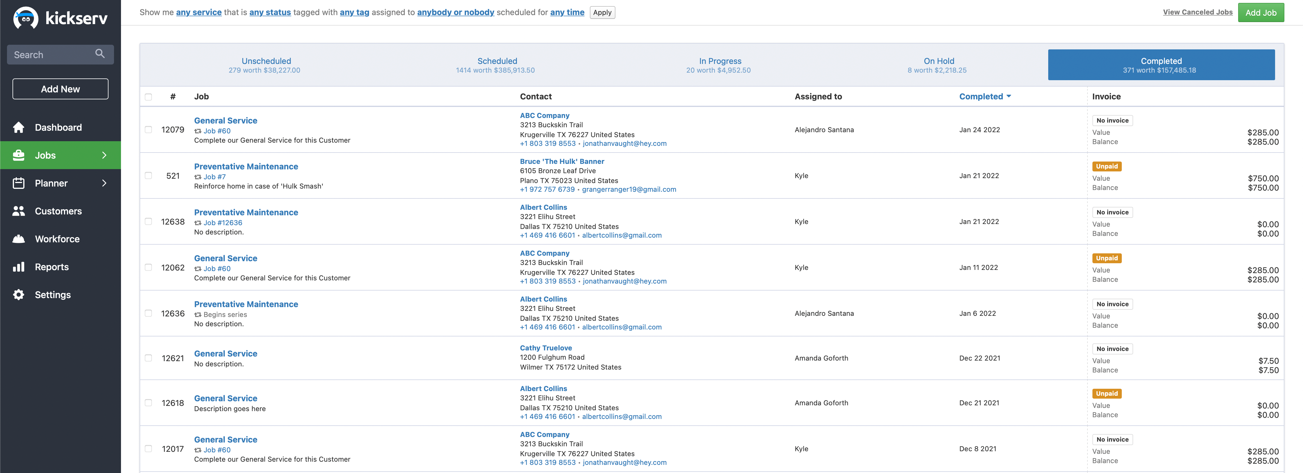Click recurring icon beside Job #12636
The height and width of the screenshot is (473, 1303).
198,223
